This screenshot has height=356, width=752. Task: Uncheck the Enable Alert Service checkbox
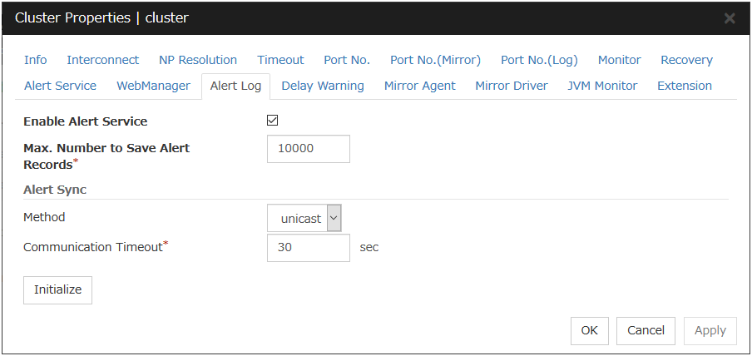point(272,121)
